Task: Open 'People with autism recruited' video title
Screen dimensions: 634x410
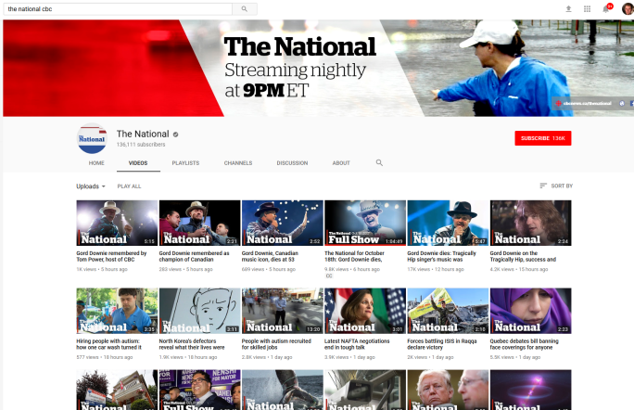Action: [276, 344]
